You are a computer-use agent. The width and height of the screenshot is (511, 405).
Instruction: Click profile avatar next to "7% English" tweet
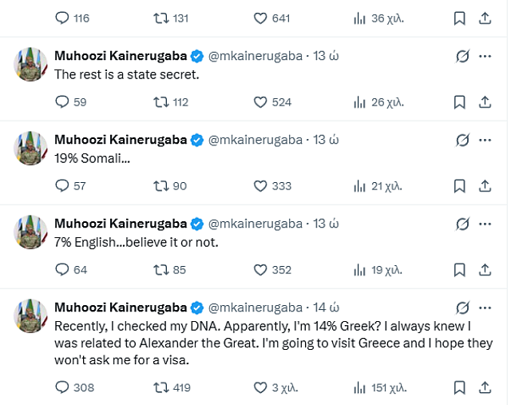pos(30,232)
